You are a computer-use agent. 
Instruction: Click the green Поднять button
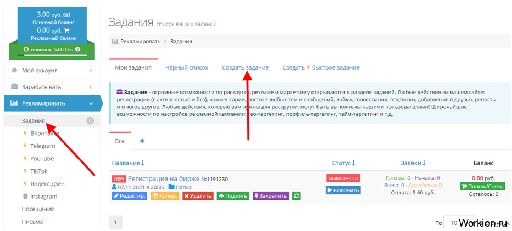pyautogui.click(x=233, y=196)
